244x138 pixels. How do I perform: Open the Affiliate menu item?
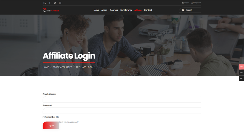click(x=138, y=10)
